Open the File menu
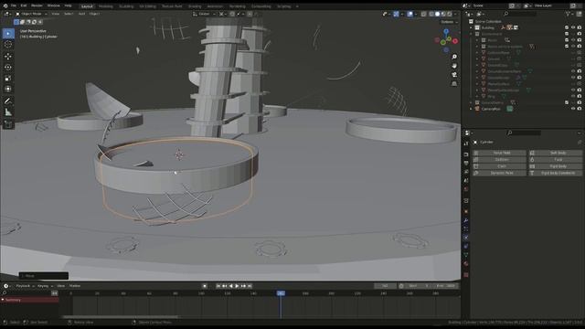Viewport: 585px width, 329px height. click(x=14, y=5)
